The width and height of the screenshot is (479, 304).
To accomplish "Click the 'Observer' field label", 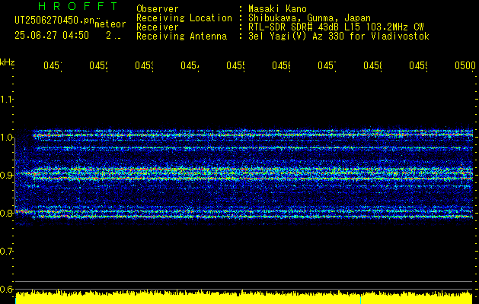I will coord(158,9).
